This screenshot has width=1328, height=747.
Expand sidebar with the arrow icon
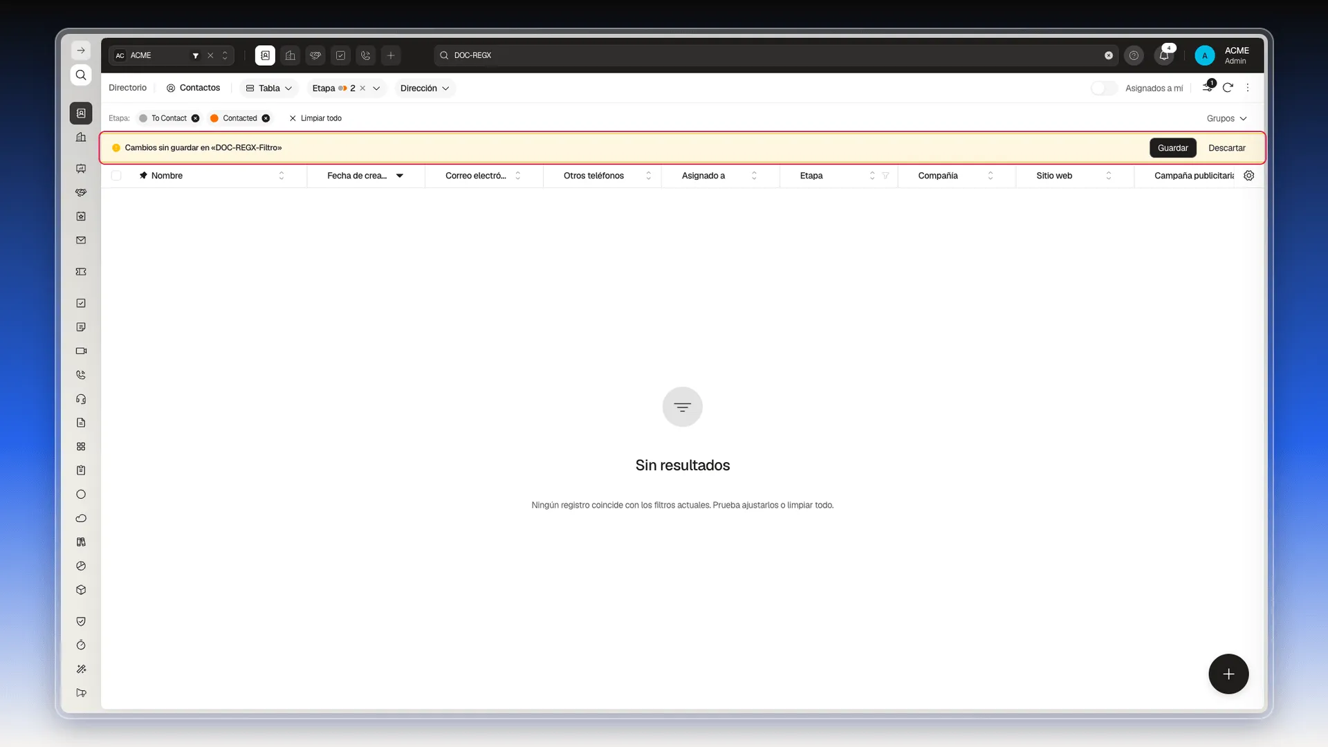81,50
